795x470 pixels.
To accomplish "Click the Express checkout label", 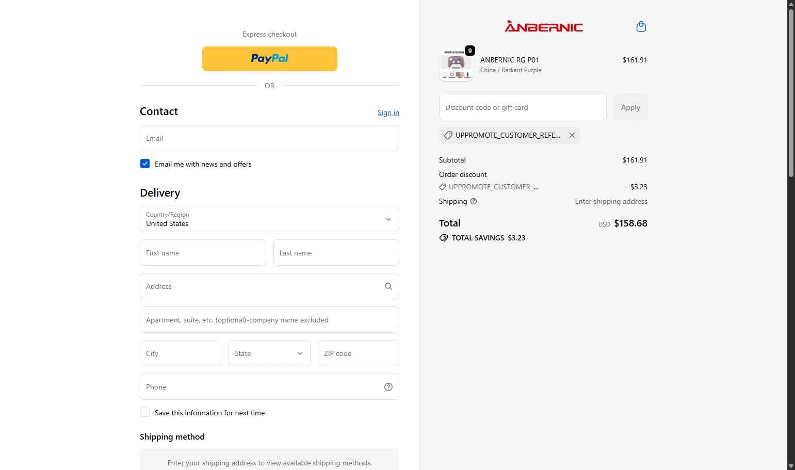I will (269, 34).
